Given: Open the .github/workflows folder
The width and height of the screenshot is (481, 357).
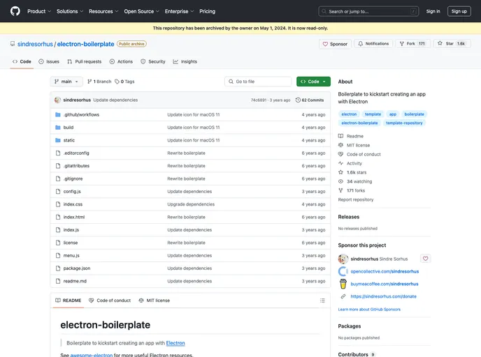Looking at the screenshot, I should coord(81,115).
